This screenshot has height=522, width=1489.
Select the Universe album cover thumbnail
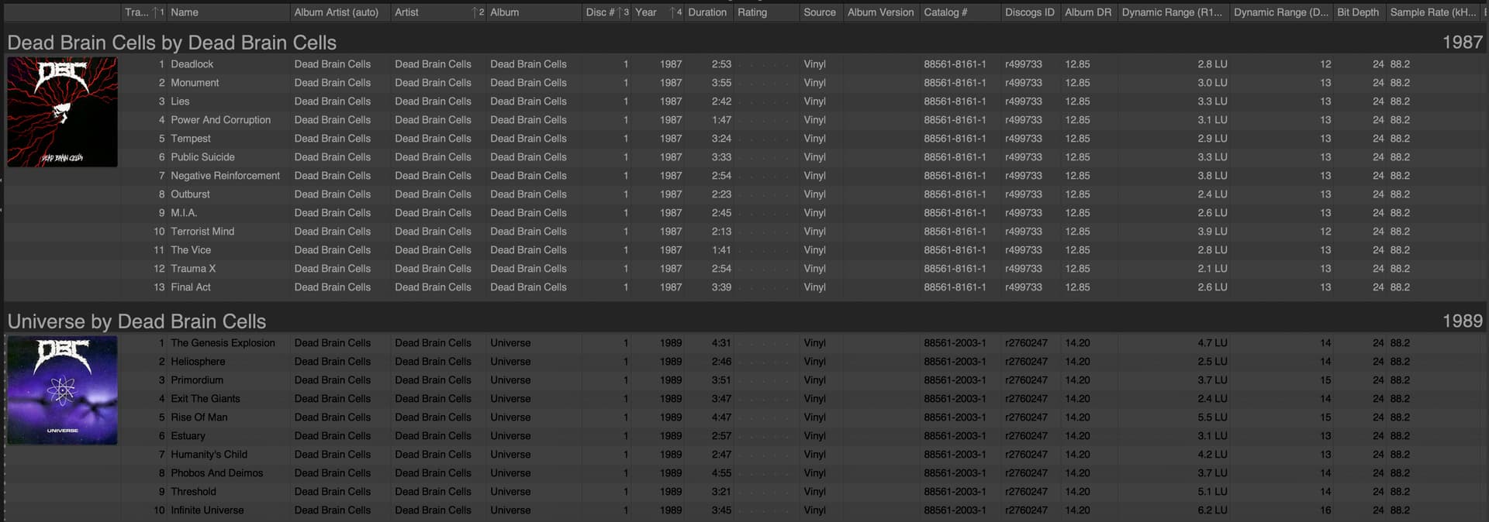tap(63, 390)
